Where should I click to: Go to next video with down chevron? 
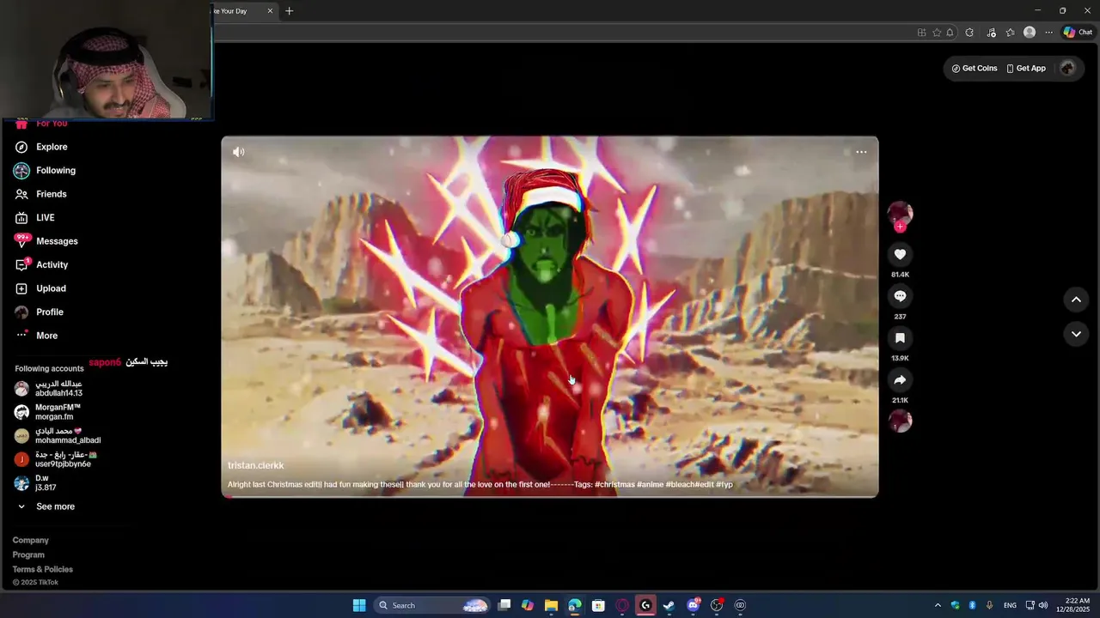tap(1076, 334)
